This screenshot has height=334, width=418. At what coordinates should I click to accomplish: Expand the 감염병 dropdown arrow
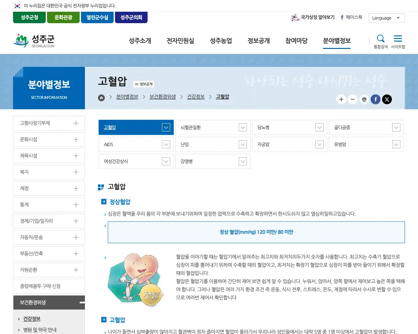(x=243, y=161)
